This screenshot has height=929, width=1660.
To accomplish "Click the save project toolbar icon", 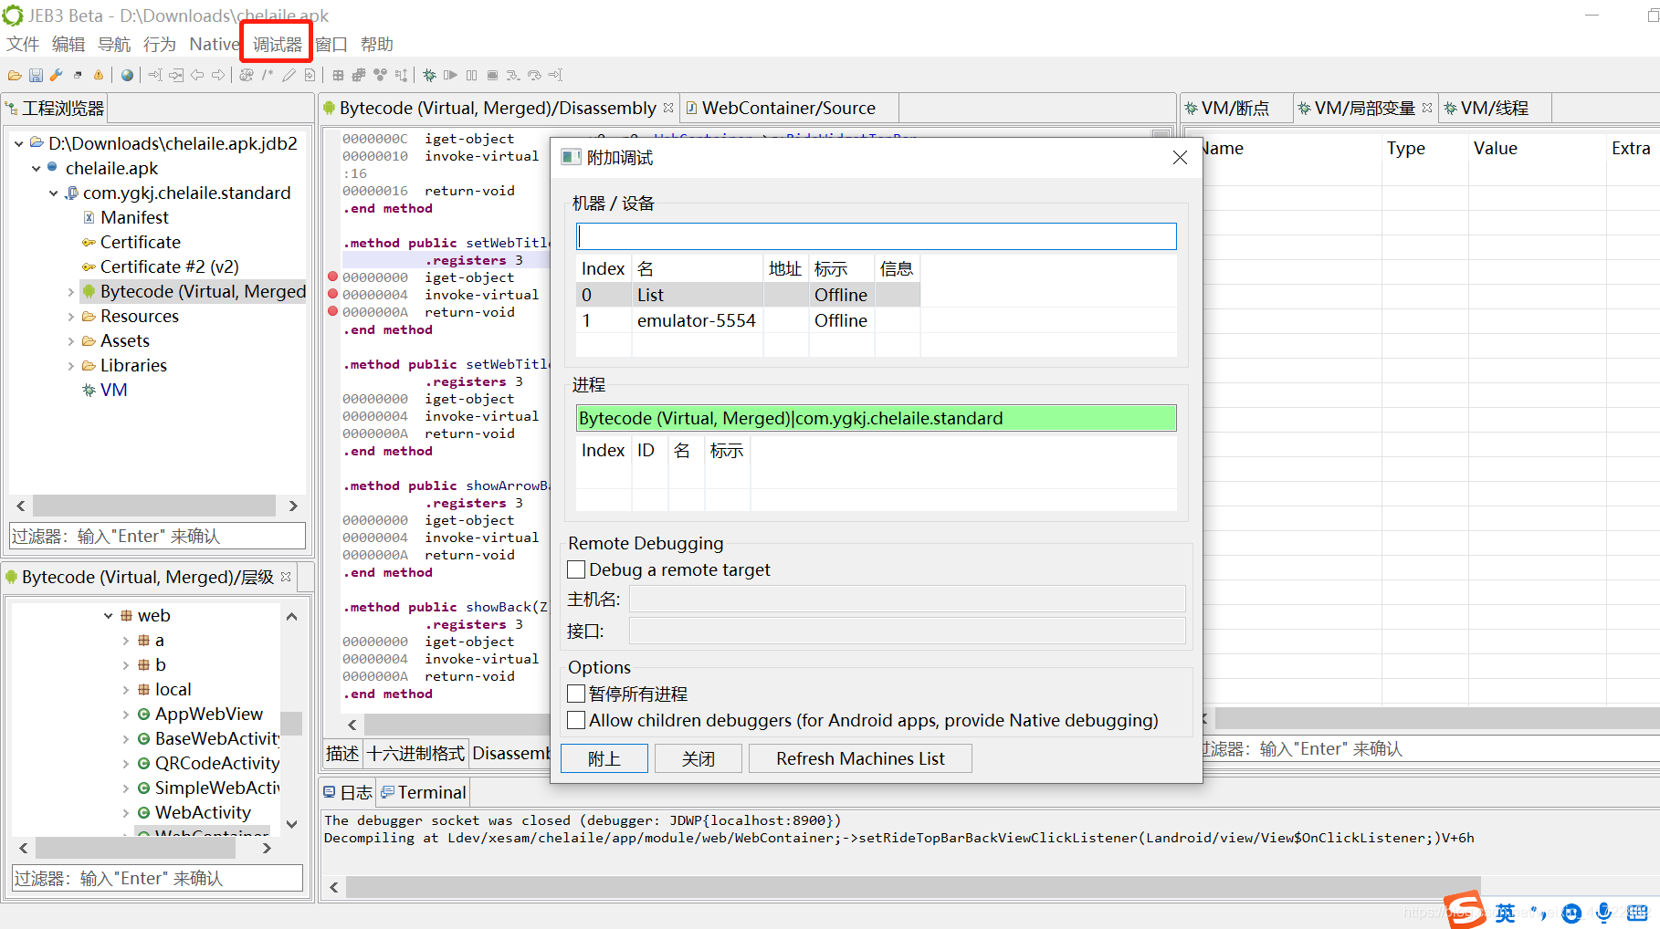I will pyautogui.click(x=36, y=75).
